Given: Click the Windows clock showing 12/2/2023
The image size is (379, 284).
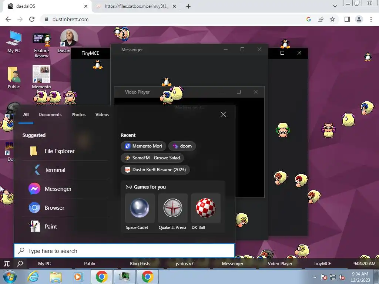Looking at the screenshot, I should tap(360, 277).
